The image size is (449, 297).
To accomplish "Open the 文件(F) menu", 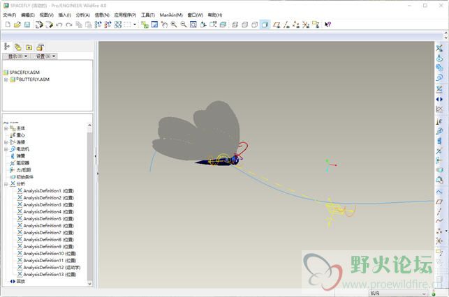I will tap(10, 15).
